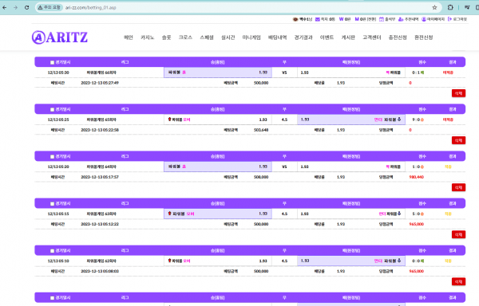Click the ARITZ logo

pyautogui.click(x=60, y=37)
